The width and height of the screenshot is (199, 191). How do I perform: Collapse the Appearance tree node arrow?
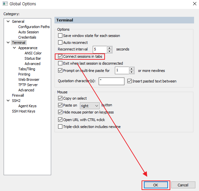click(x=15, y=48)
